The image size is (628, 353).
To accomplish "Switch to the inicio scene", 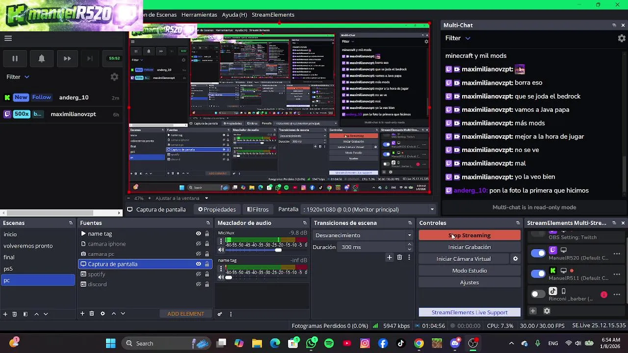I will 38,234.
